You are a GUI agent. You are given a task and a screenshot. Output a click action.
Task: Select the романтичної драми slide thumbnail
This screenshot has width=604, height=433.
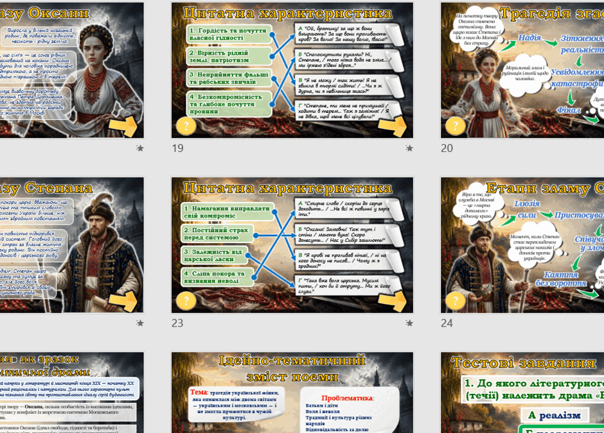point(72,392)
